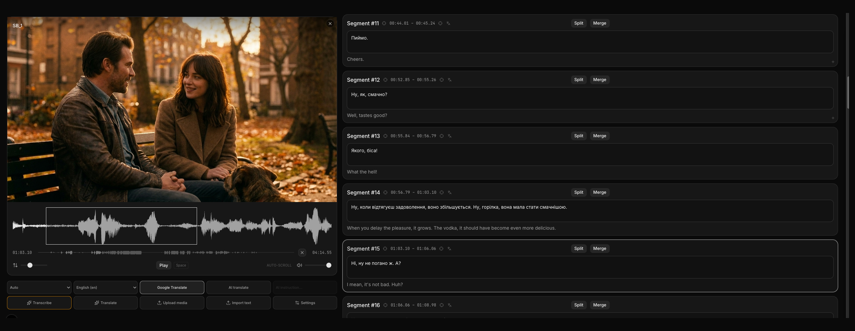Click the 'Ні, ну не погано ж. А?' text box
The image size is (855, 331).
click(590, 267)
